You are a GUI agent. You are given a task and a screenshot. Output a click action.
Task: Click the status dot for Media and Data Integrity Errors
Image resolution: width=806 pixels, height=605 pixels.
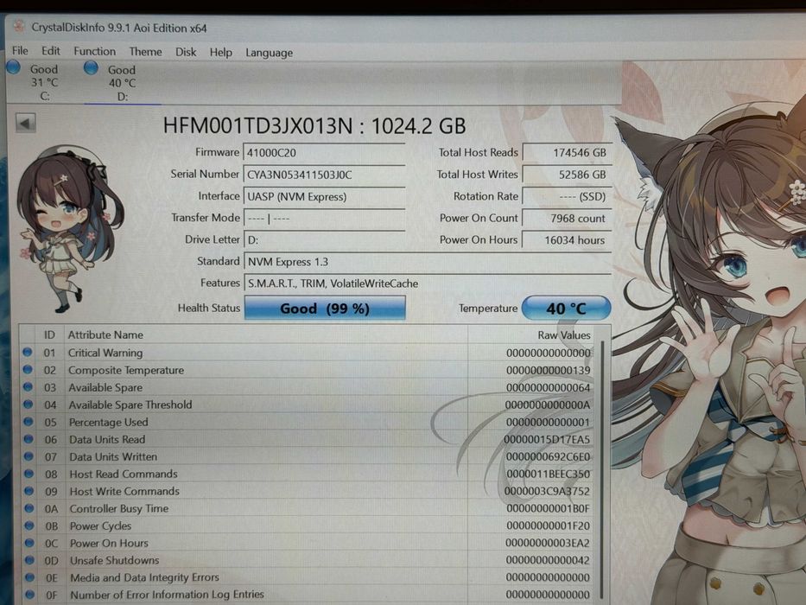(30, 577)
